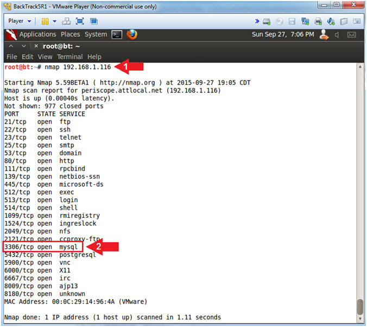
Task: Open the Terminal menu
Action: 69,57
